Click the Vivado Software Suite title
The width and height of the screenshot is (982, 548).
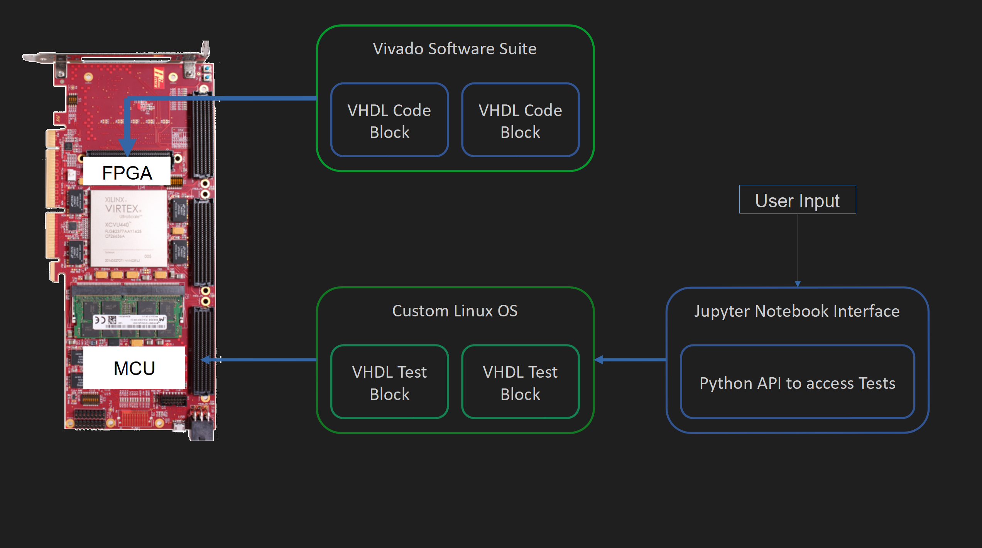(x=455, y=49)
